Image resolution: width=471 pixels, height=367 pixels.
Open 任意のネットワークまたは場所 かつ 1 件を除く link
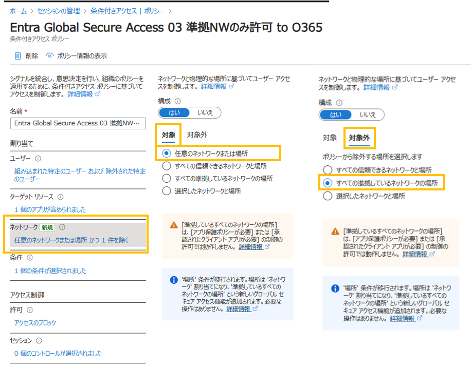71,240
